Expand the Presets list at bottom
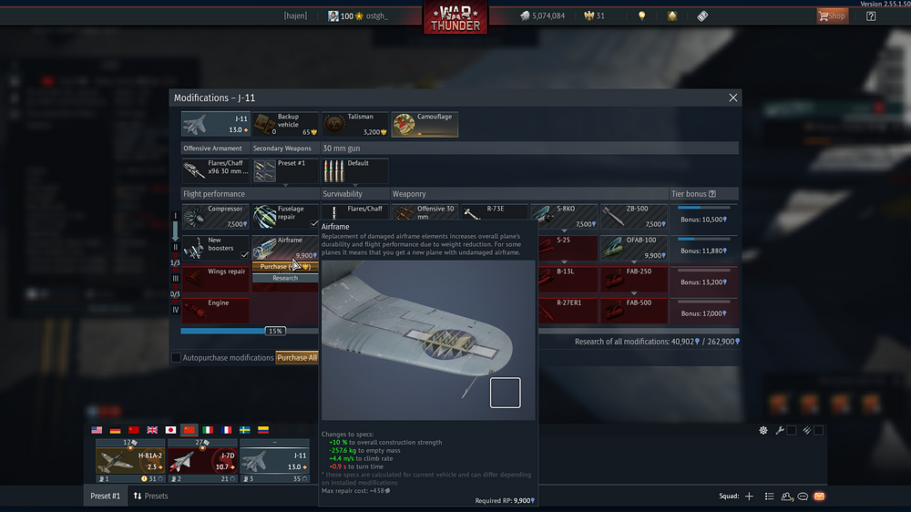Screen dimensions: 911x512 tap(150, 496)
